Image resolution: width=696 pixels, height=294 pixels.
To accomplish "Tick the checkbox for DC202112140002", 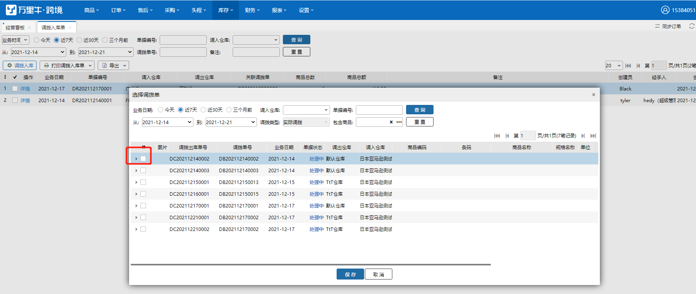I will (143, 159).
